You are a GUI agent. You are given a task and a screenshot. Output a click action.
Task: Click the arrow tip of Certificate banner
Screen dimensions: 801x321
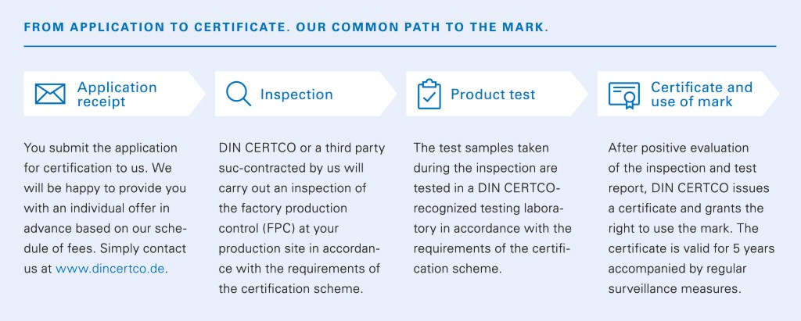click(772, 94)
